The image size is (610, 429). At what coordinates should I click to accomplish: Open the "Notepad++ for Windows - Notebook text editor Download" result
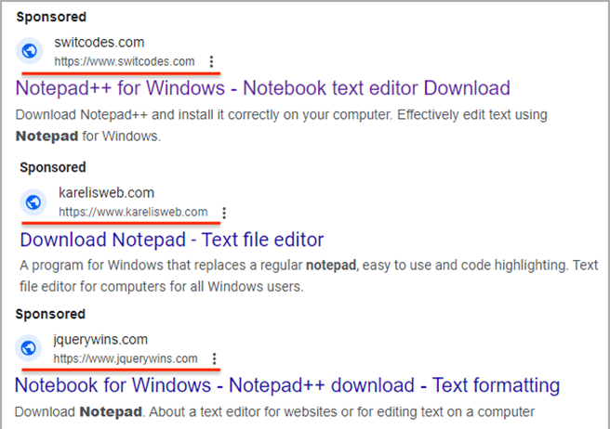point(263,89)
